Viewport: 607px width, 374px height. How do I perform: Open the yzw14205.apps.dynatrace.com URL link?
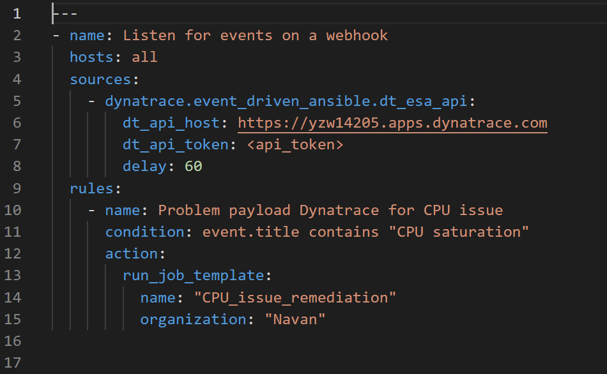coord(392,123)
